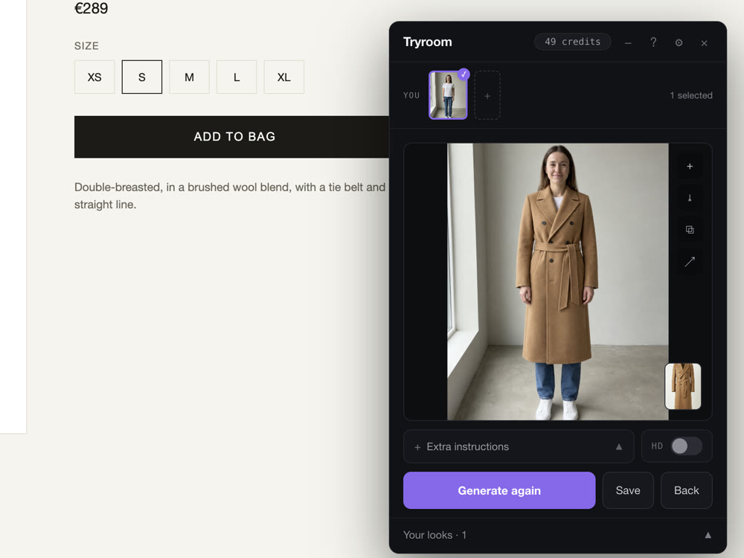Open the camel coat garment thumbnail

(683, 386)
